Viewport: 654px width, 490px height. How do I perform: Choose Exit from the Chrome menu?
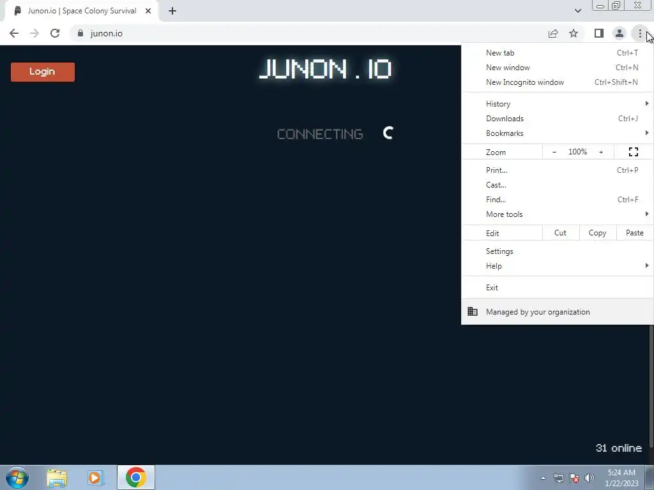tap(557, 288)
